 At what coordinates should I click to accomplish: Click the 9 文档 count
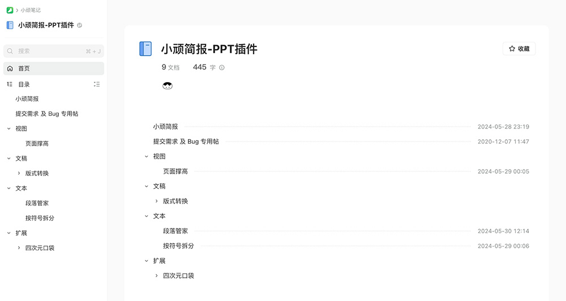[170, 67]
